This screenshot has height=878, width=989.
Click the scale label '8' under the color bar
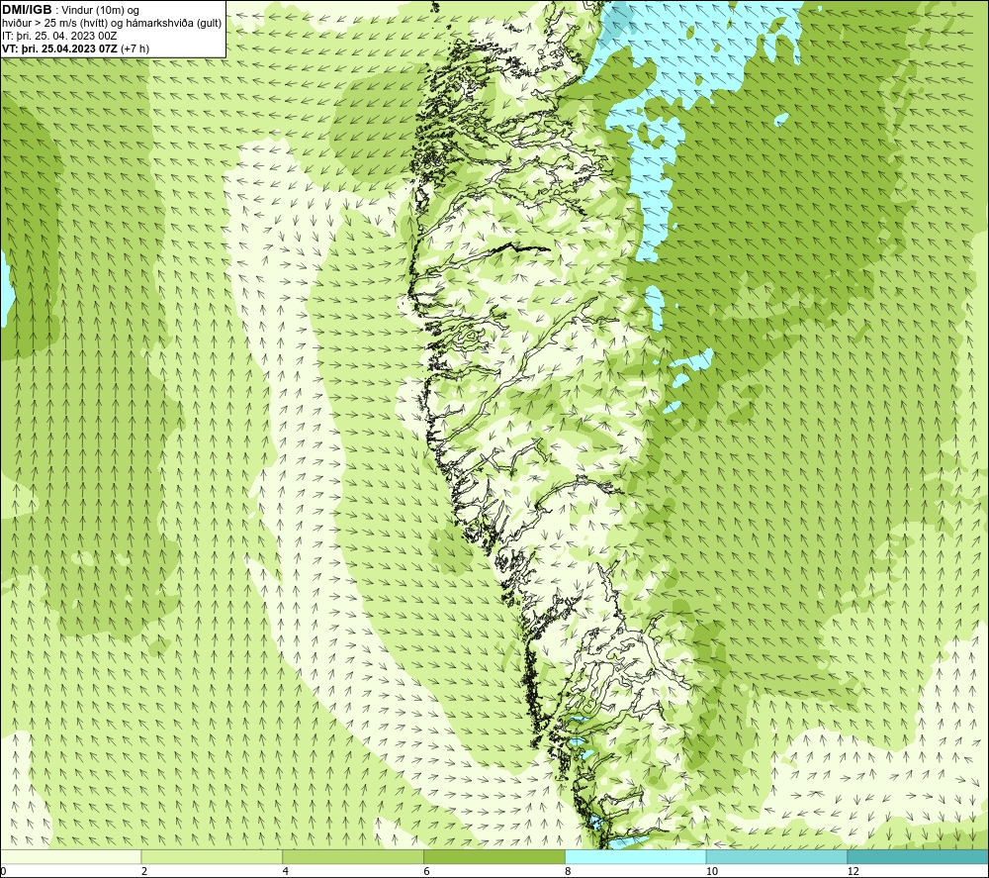point(569,871)
